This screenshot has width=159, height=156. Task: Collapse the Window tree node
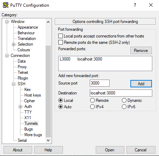[7, 22]
